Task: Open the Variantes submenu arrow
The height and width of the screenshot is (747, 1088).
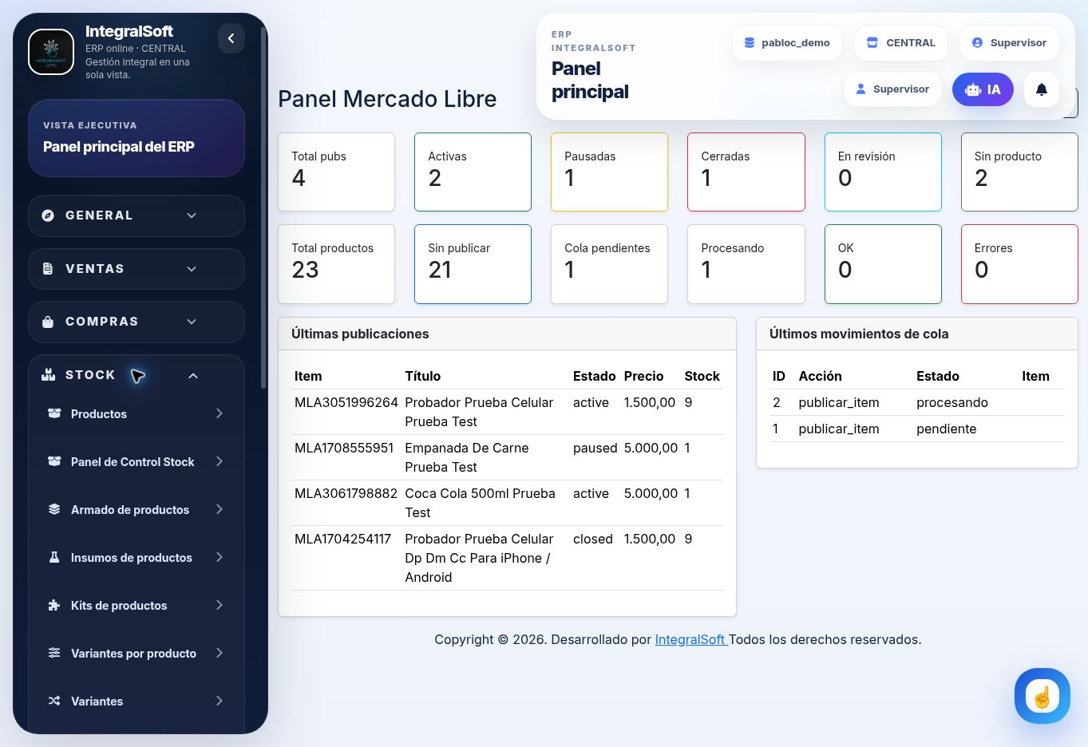Action: [219, 701]
